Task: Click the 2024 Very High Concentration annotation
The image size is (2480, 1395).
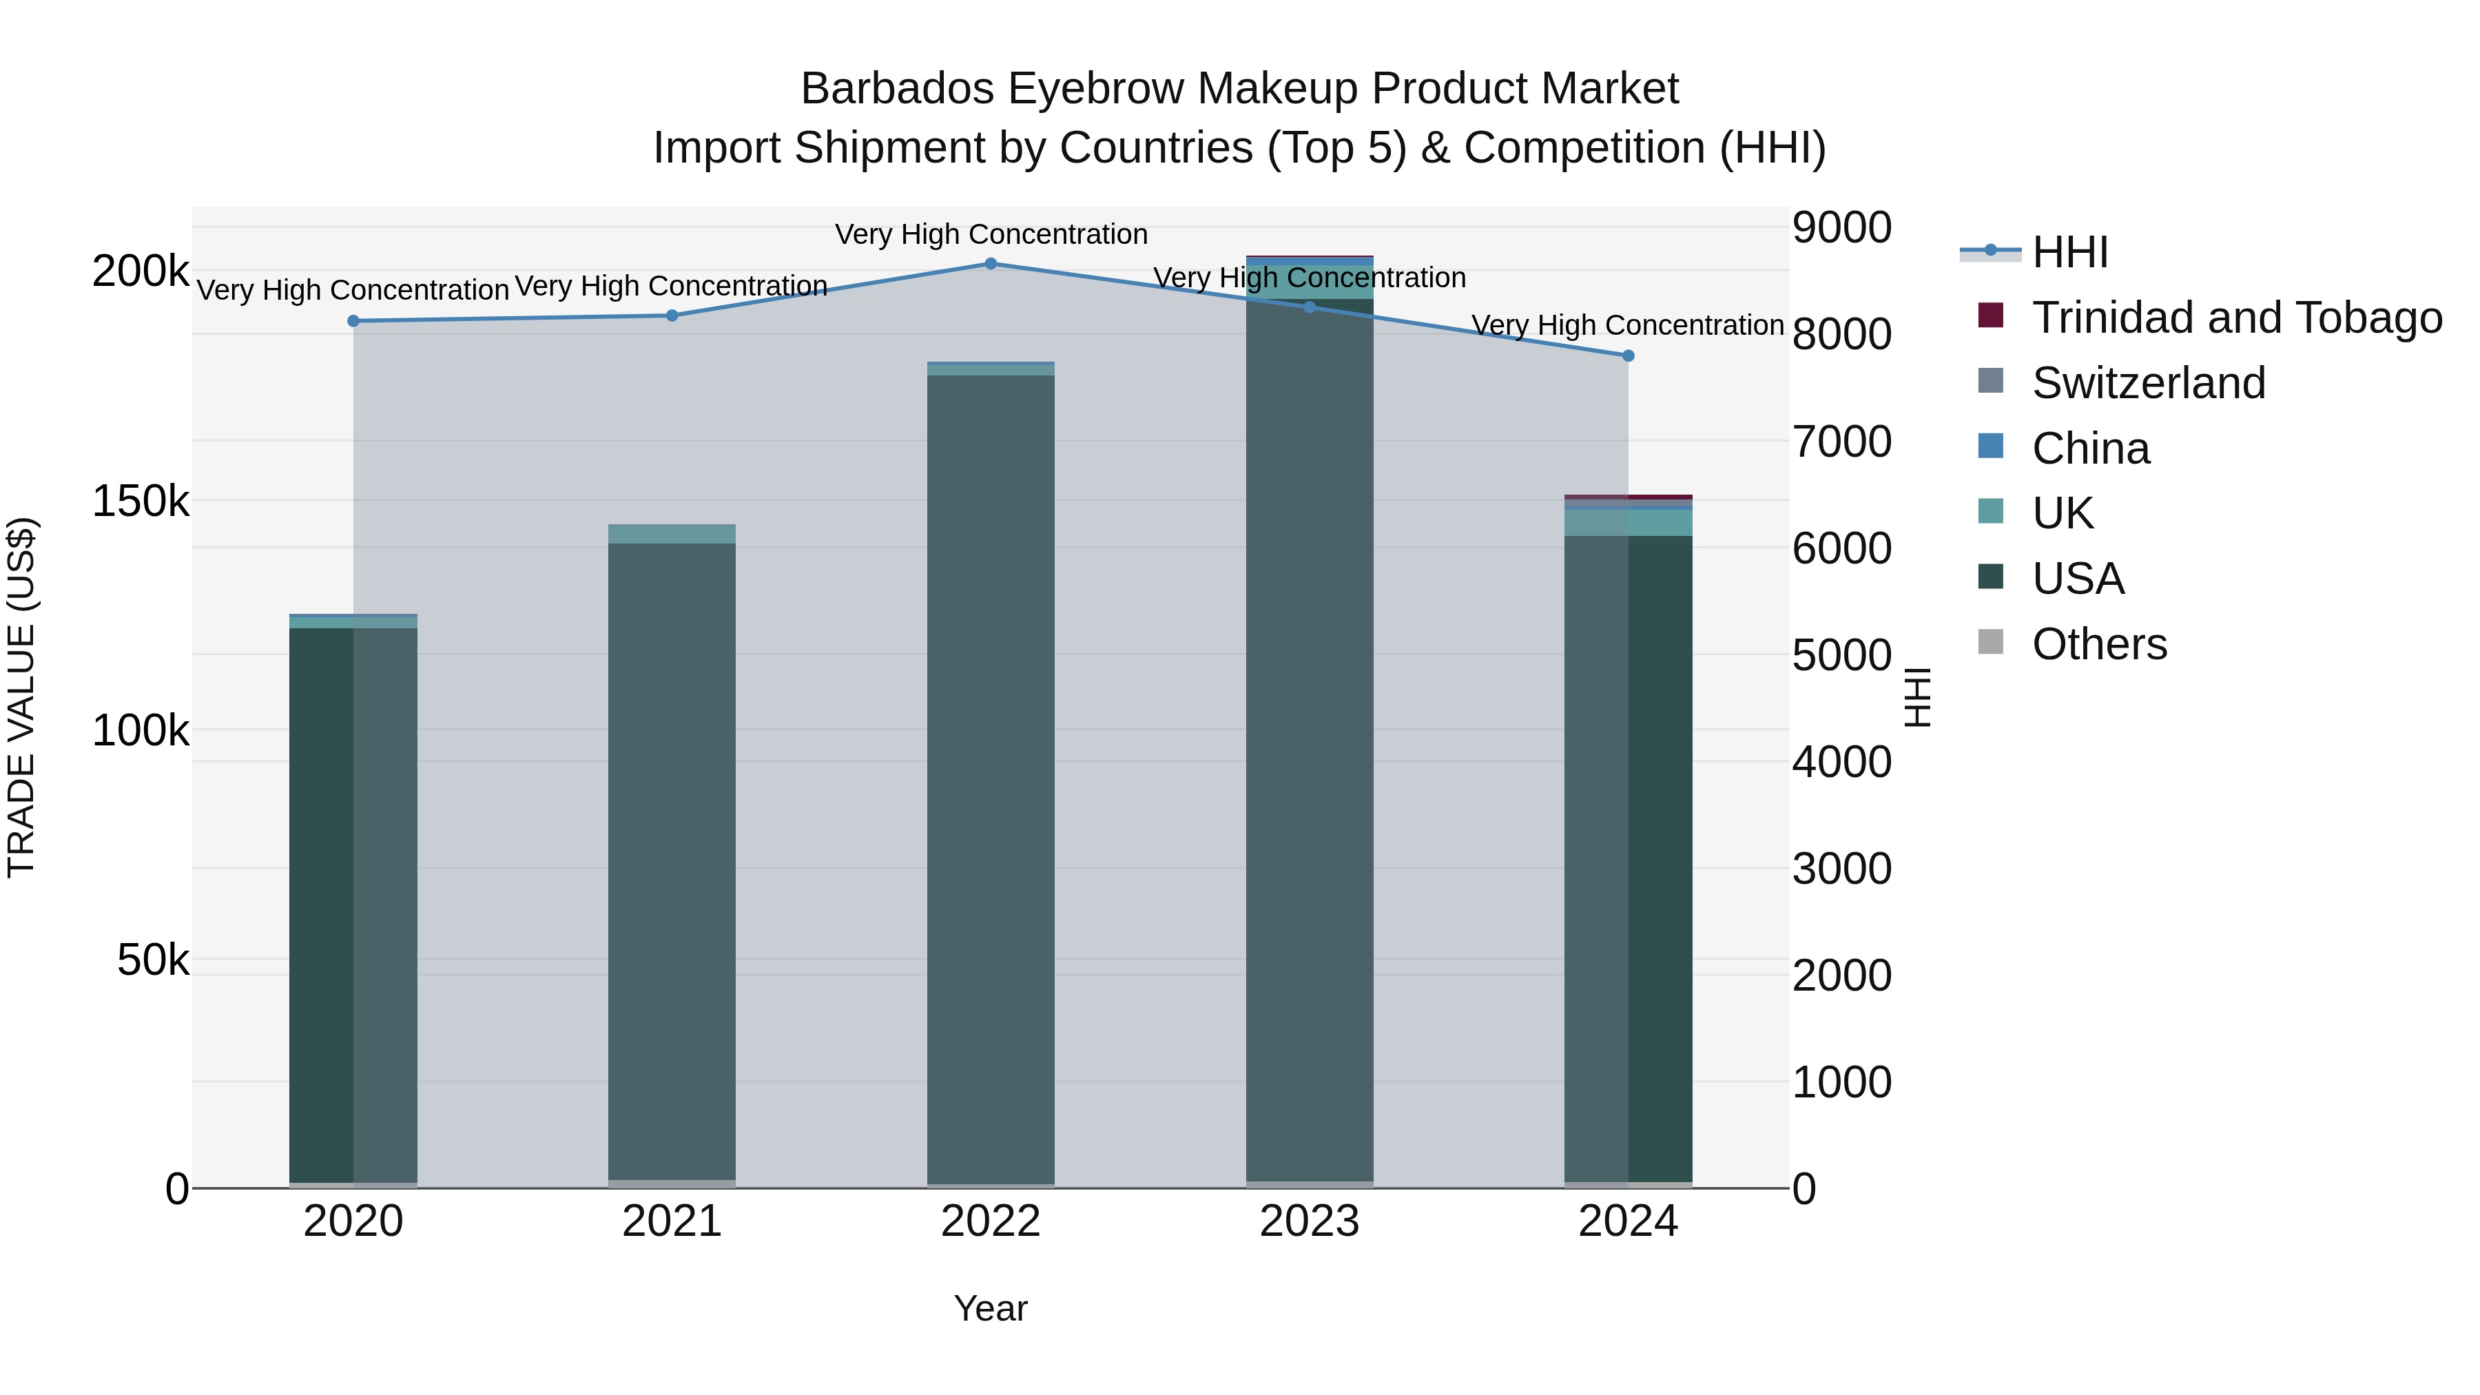Action: coord(1628,325)
